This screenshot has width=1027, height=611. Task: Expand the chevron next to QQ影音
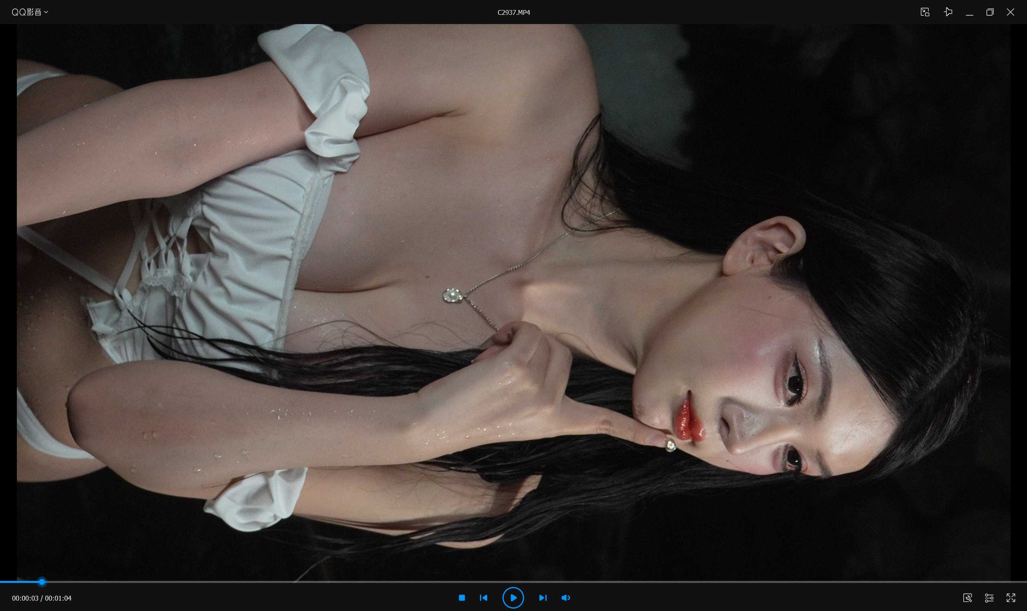(46, 12)
